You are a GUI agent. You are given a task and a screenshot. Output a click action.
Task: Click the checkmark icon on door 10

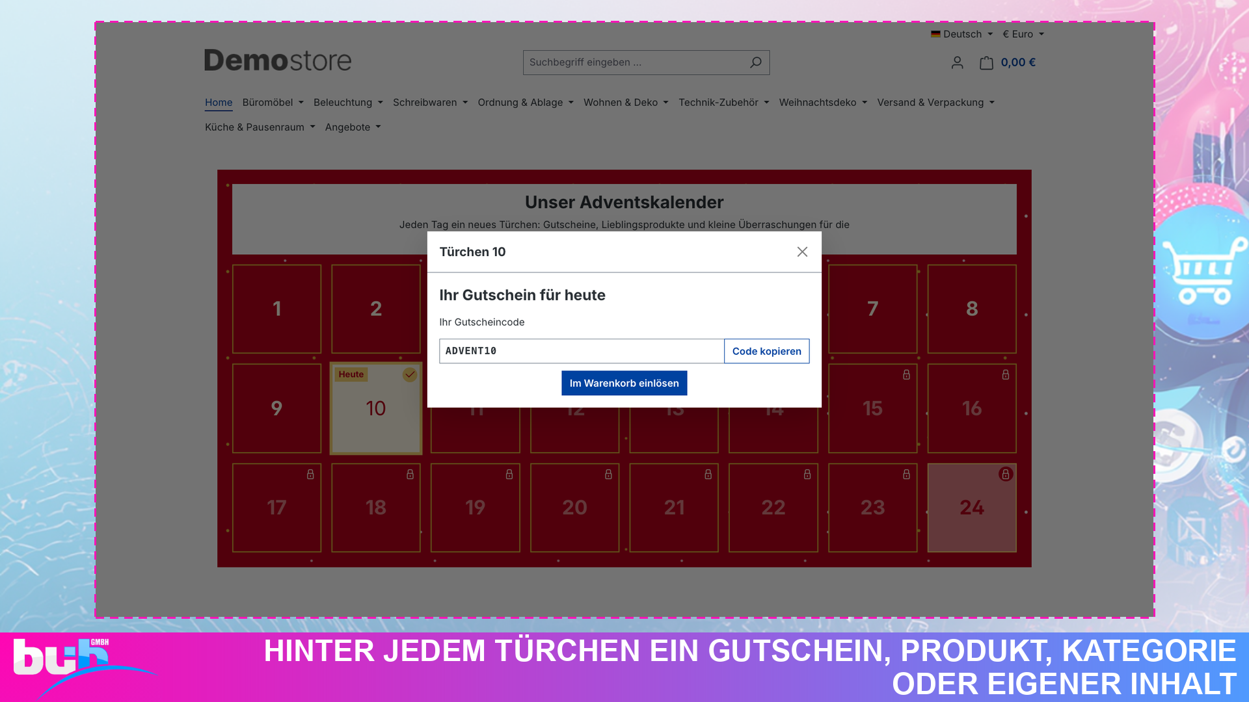410,374
